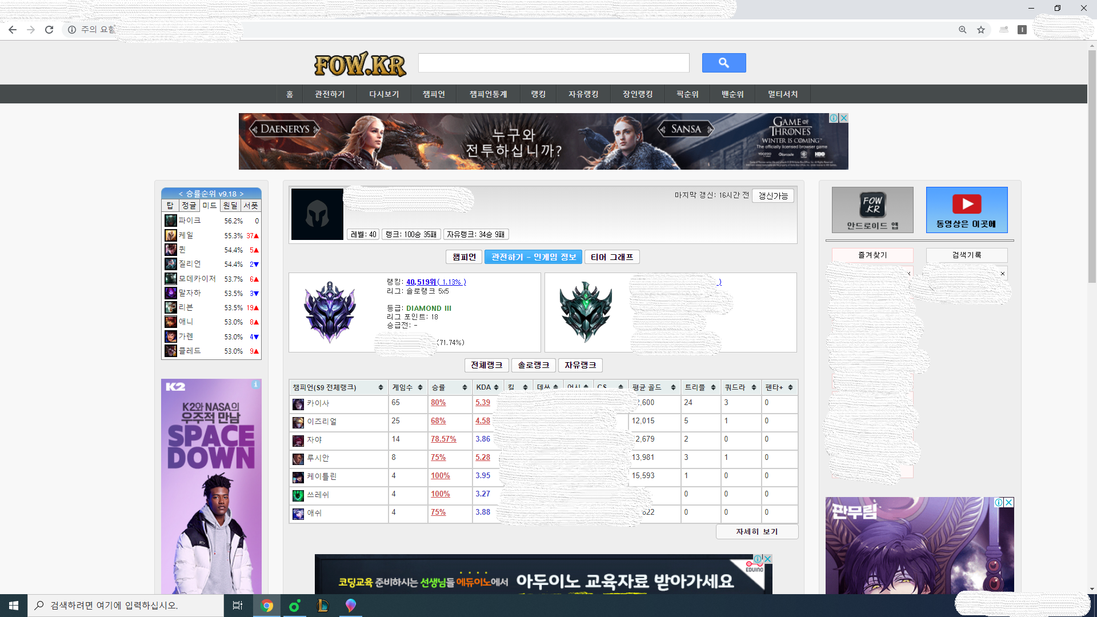The image size is (1097, 617).
Task: Bookmark the page with the star icon
Action: pyautogui.click(x=981, y=30)
